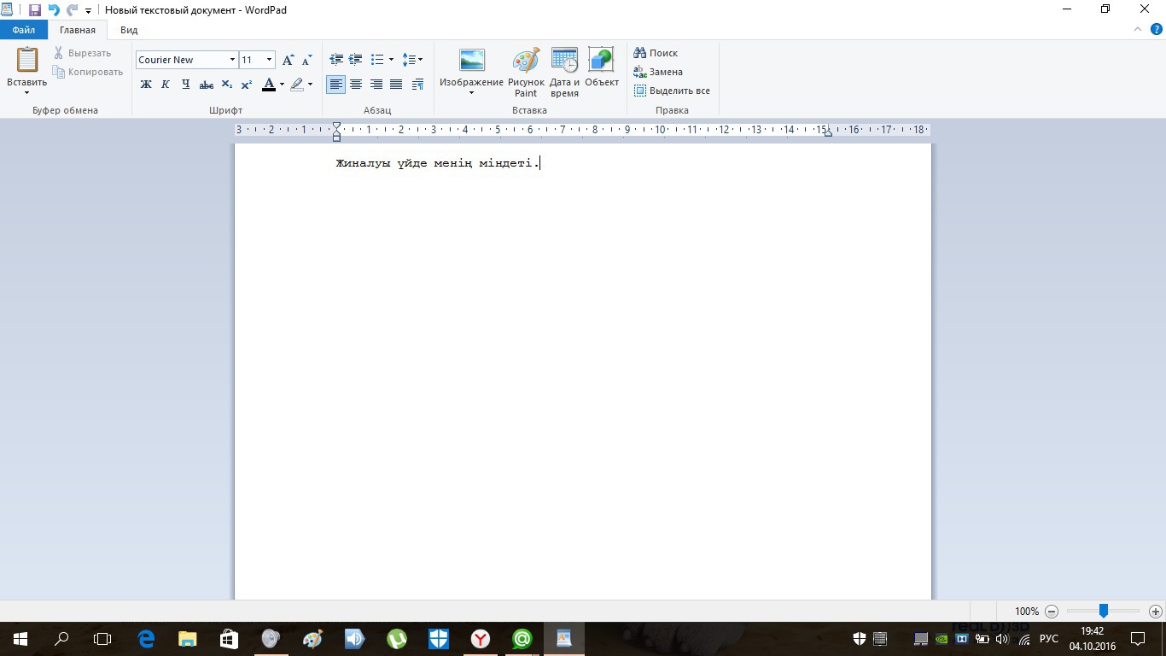Open the Courier New font family dropdown
The image size is (1166, 656).
coord(232,60)
